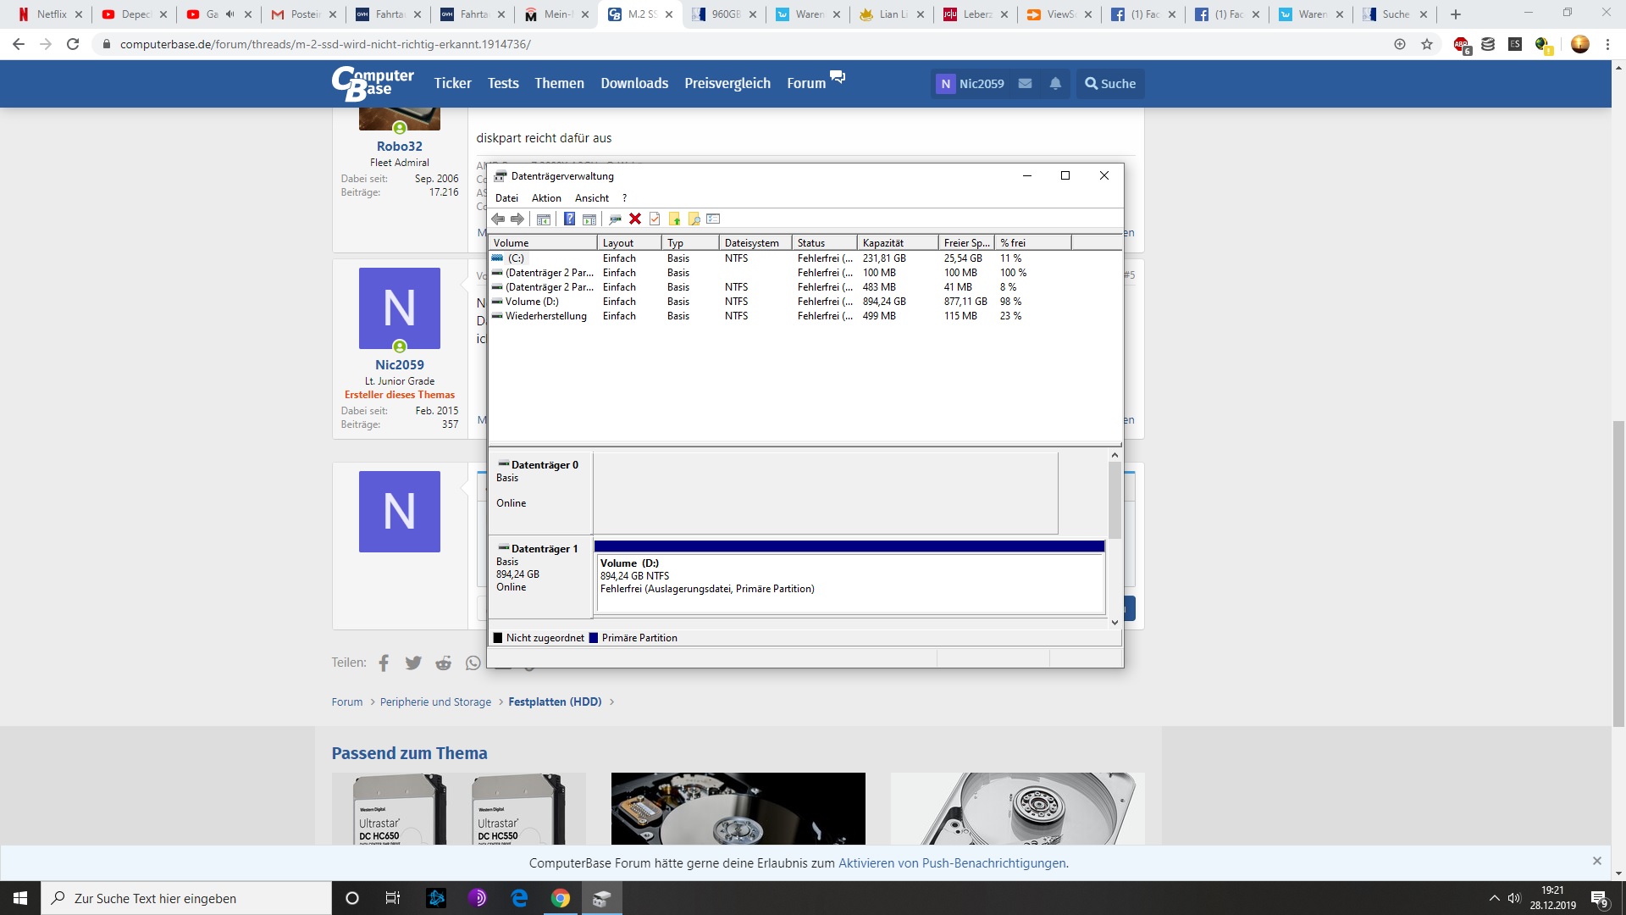This screenshot has width=1626, height=915.
Task: Select Volume (D:) row in volume list
Action: click(532, 302)
